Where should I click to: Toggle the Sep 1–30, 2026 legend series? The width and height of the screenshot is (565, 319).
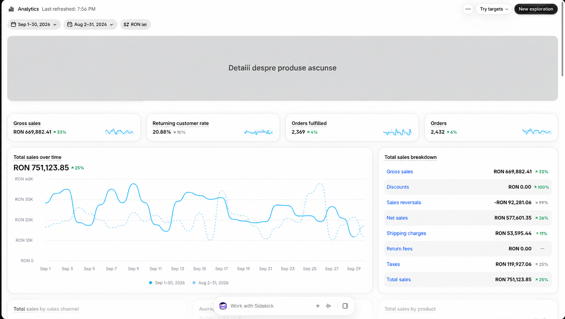point(167,283)
